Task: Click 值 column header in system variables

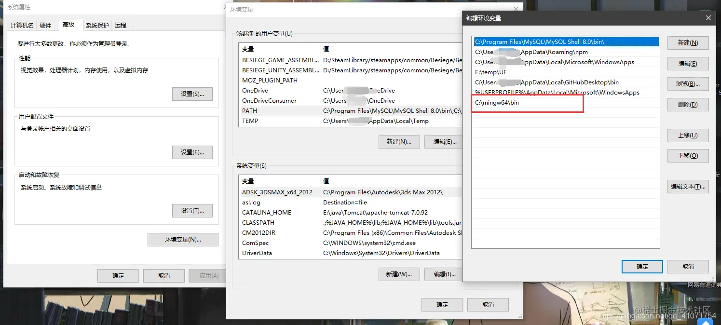Action: pos(392,181)
